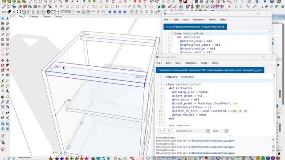Click the red down-arrow toolbar icon

98,12
